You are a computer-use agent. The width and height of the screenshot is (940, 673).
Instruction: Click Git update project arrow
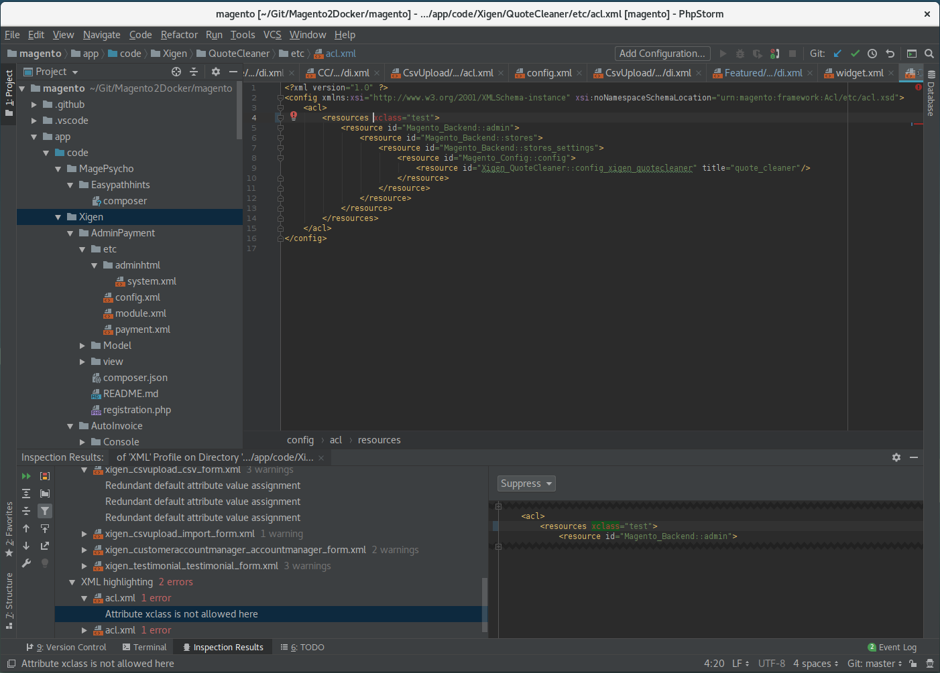[x=837, y=54]
